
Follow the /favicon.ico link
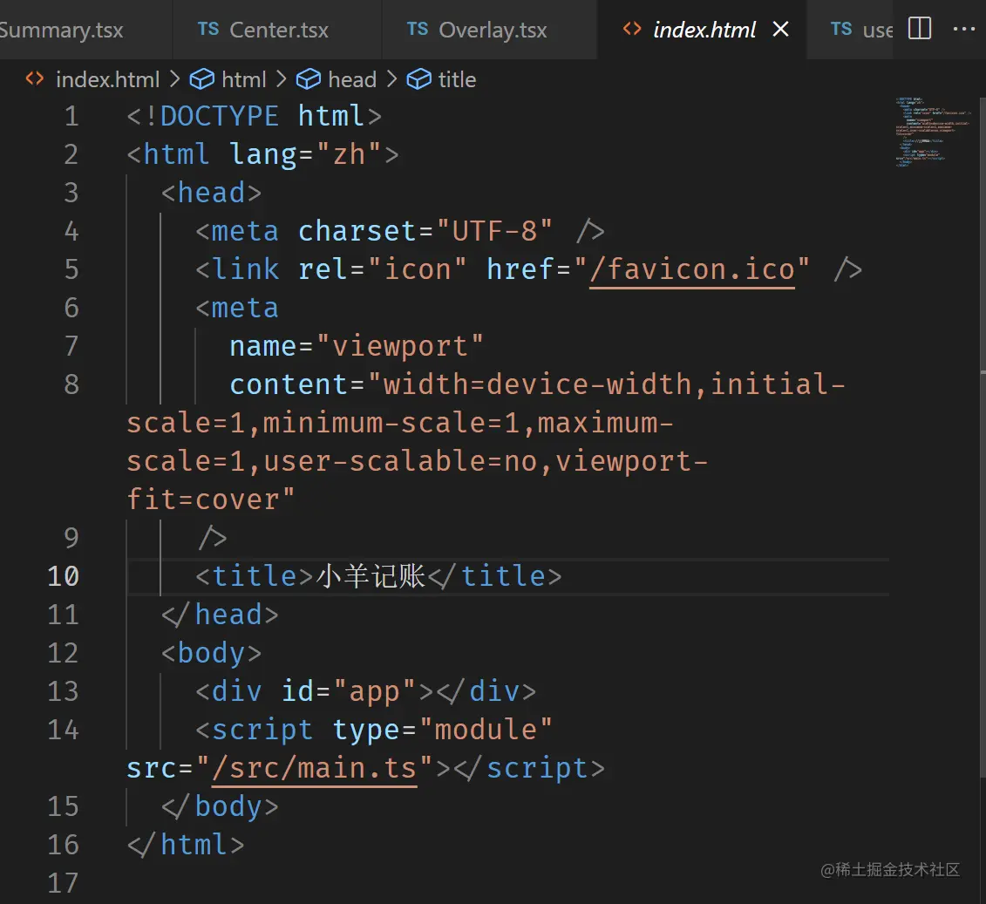[692, 268]
